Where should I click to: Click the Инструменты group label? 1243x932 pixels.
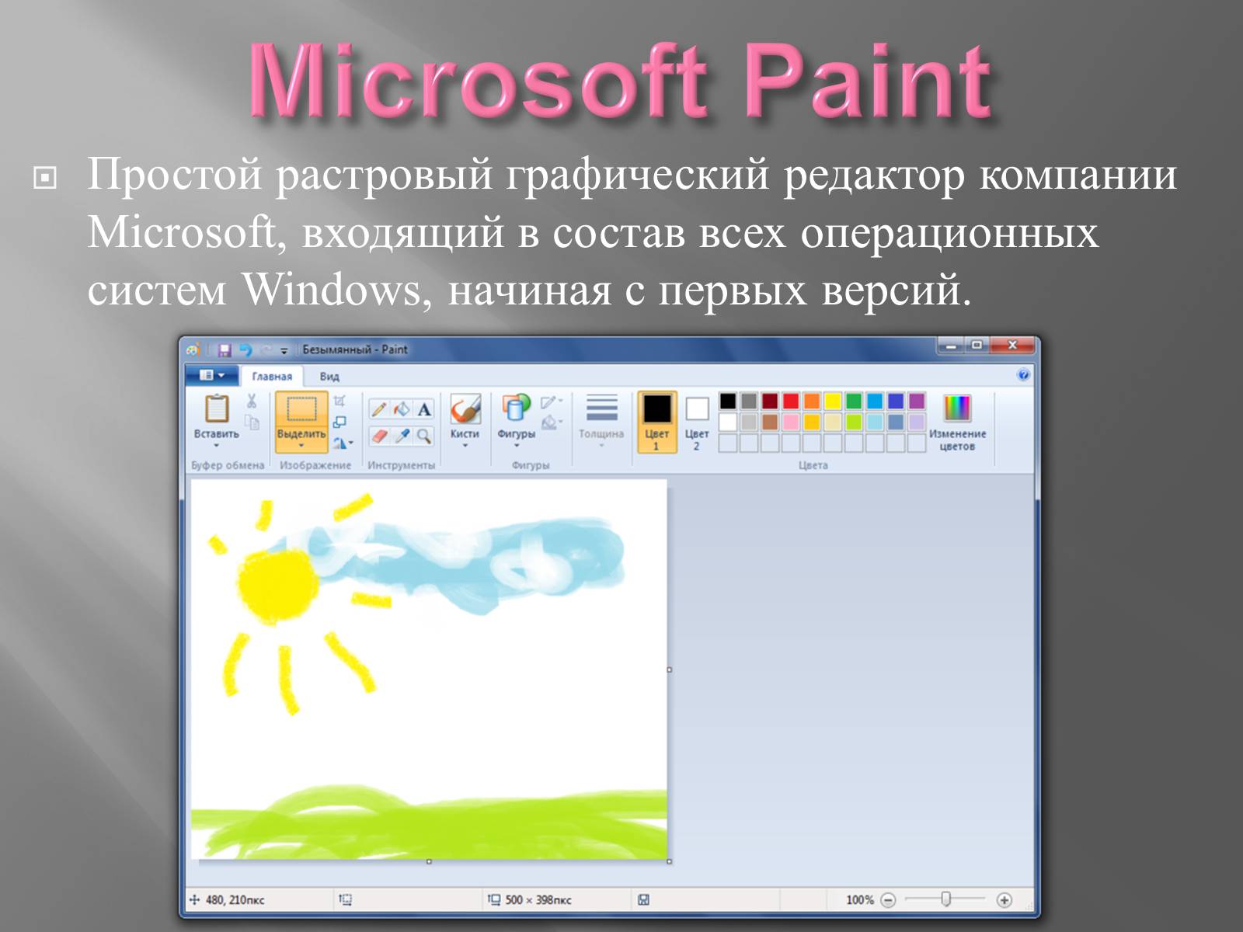(x=401, y=465)
